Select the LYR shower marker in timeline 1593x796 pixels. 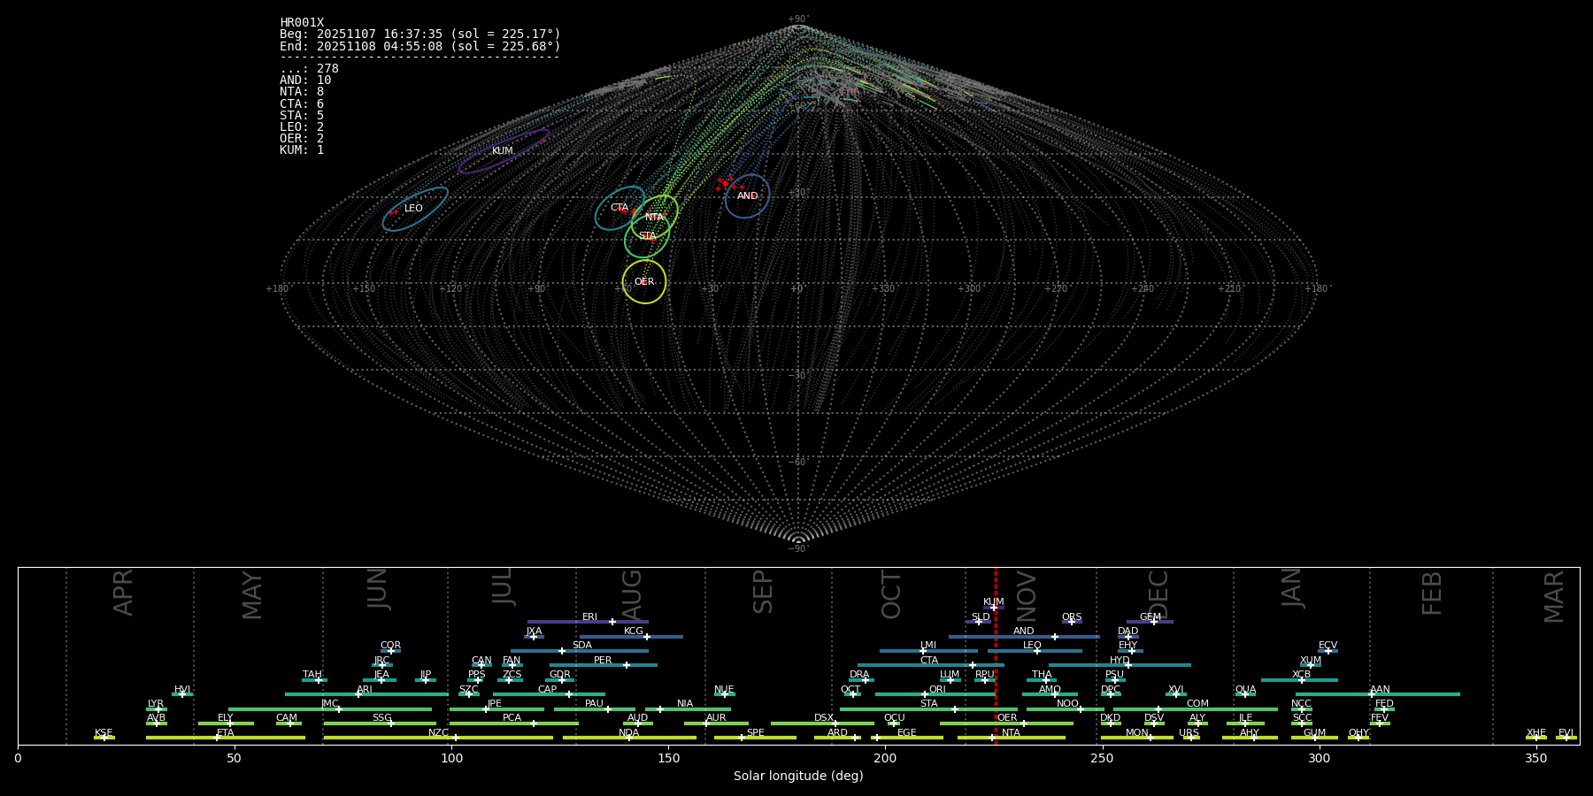(157, 708)
